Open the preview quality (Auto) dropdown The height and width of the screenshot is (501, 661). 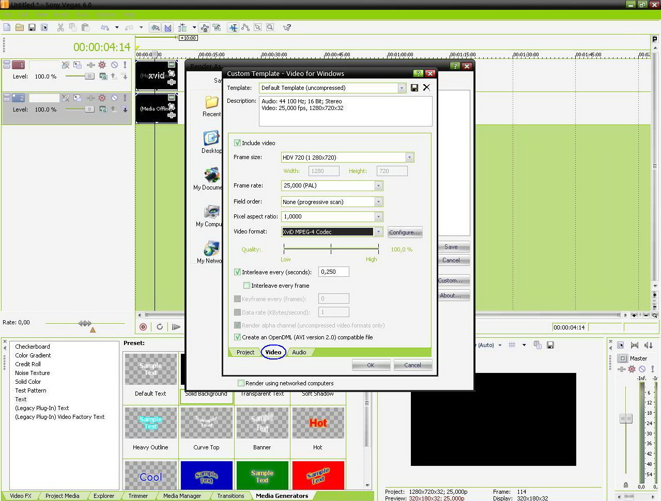(500, 345)
